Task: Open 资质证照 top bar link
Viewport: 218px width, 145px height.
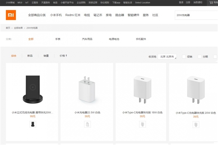Action: click(93, 3)
